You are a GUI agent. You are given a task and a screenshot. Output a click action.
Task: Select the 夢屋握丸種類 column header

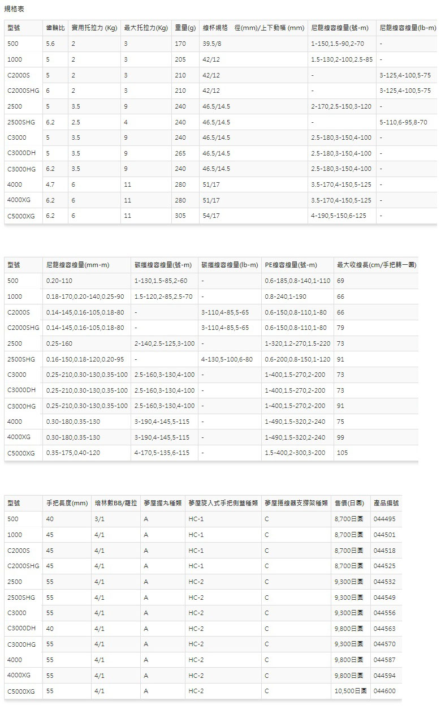(x=162, y=502)
